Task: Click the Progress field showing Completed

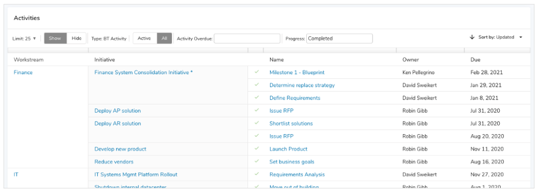Action: click(339, 38)
